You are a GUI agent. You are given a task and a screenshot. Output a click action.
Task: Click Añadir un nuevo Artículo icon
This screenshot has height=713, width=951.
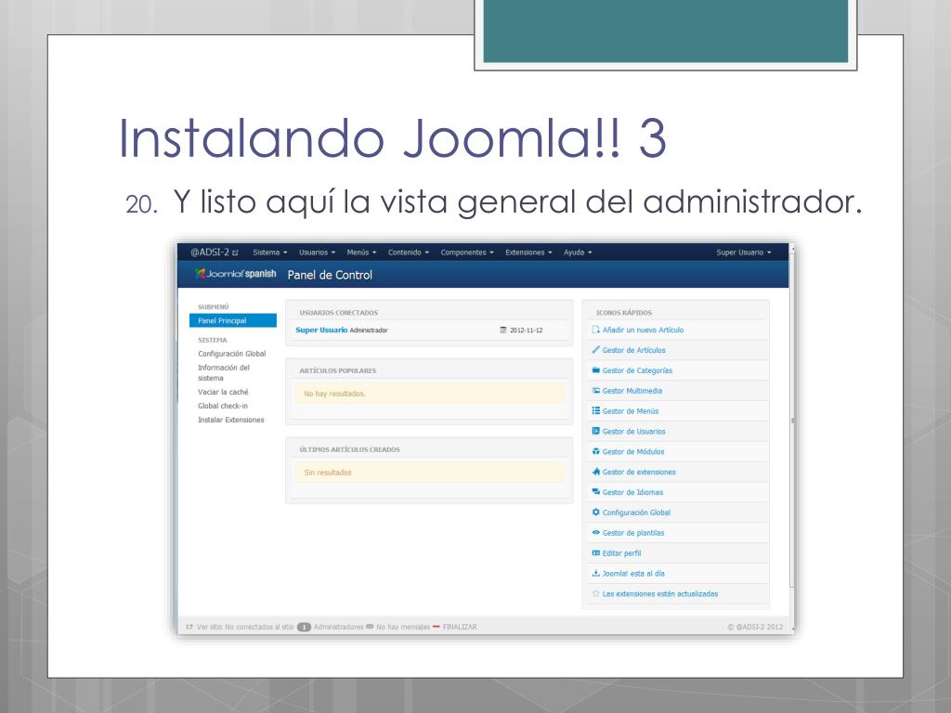(x=595, y=330)
